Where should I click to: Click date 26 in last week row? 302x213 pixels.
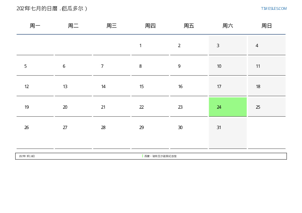[26, 127]
